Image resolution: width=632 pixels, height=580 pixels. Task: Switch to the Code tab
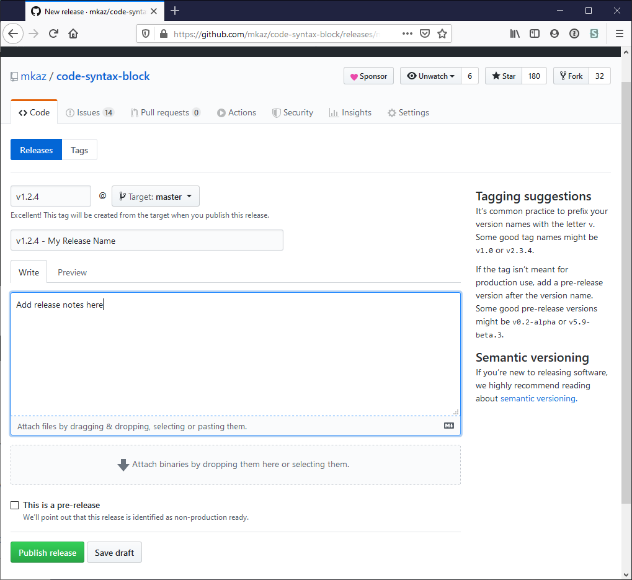(x=34, y=112)
